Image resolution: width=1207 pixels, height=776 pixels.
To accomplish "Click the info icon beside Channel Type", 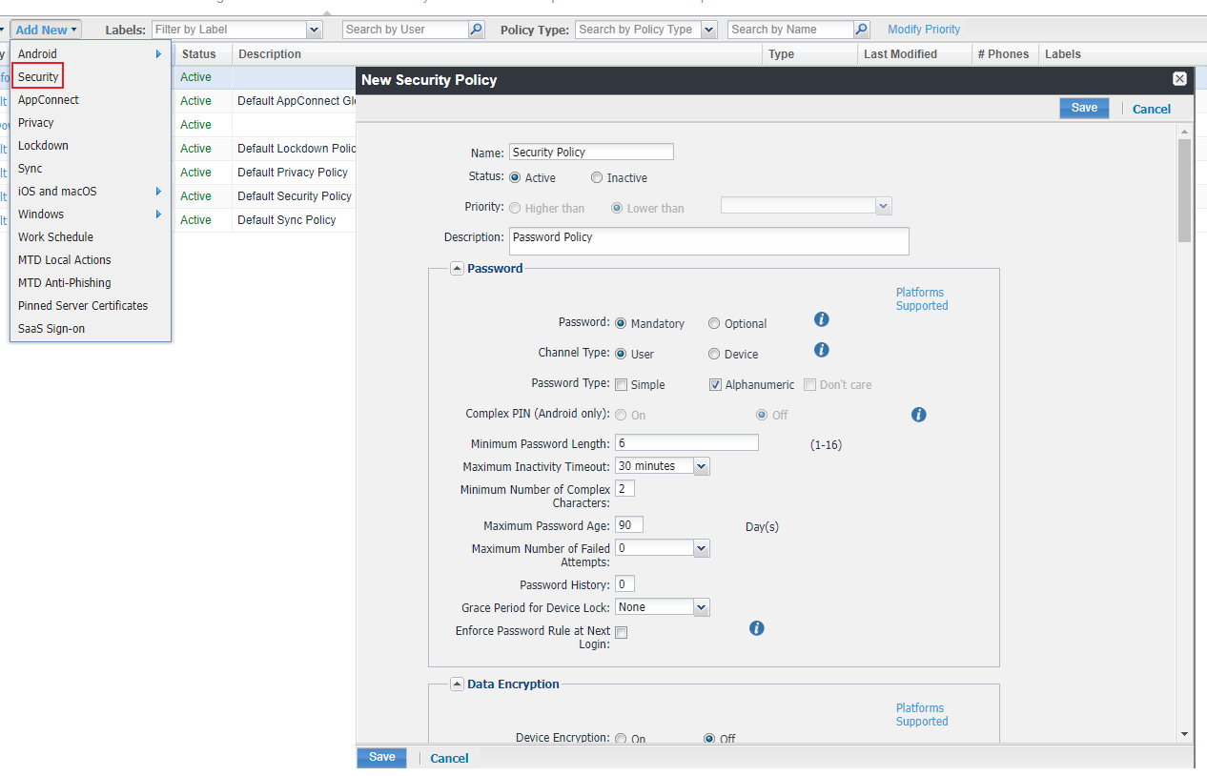I will pos(821,351).
